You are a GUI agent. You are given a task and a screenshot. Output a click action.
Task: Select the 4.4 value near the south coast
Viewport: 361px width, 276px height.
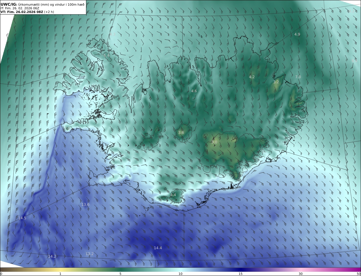tap(173, 195)
